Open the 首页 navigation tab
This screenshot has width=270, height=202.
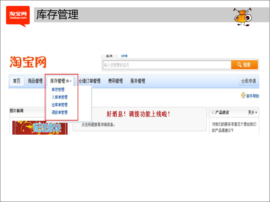pos(17,81)
